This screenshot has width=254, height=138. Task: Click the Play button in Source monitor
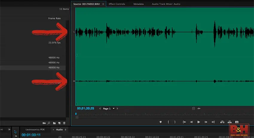click(x=199, y=122)
